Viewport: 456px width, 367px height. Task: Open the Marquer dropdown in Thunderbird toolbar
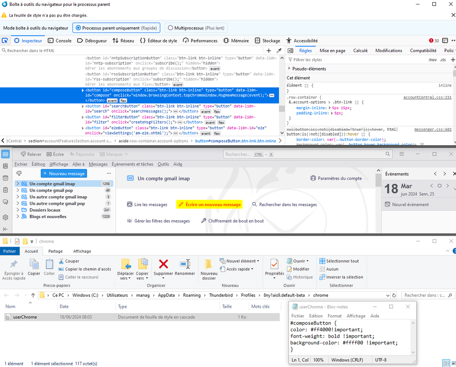click(113, 154)
